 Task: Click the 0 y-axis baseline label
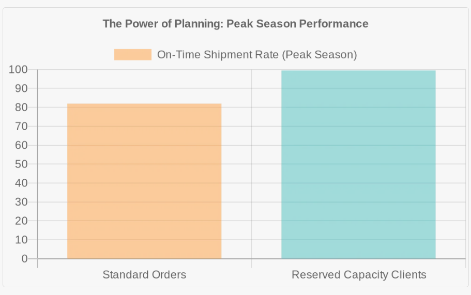click(x=24, y=259)
